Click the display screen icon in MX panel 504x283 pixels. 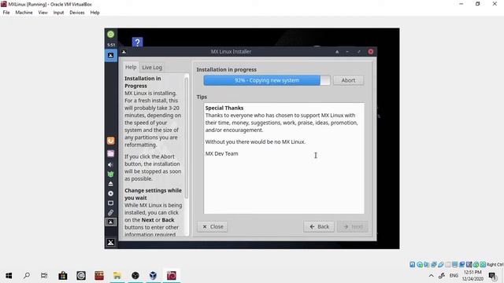[x=110, y=203]
